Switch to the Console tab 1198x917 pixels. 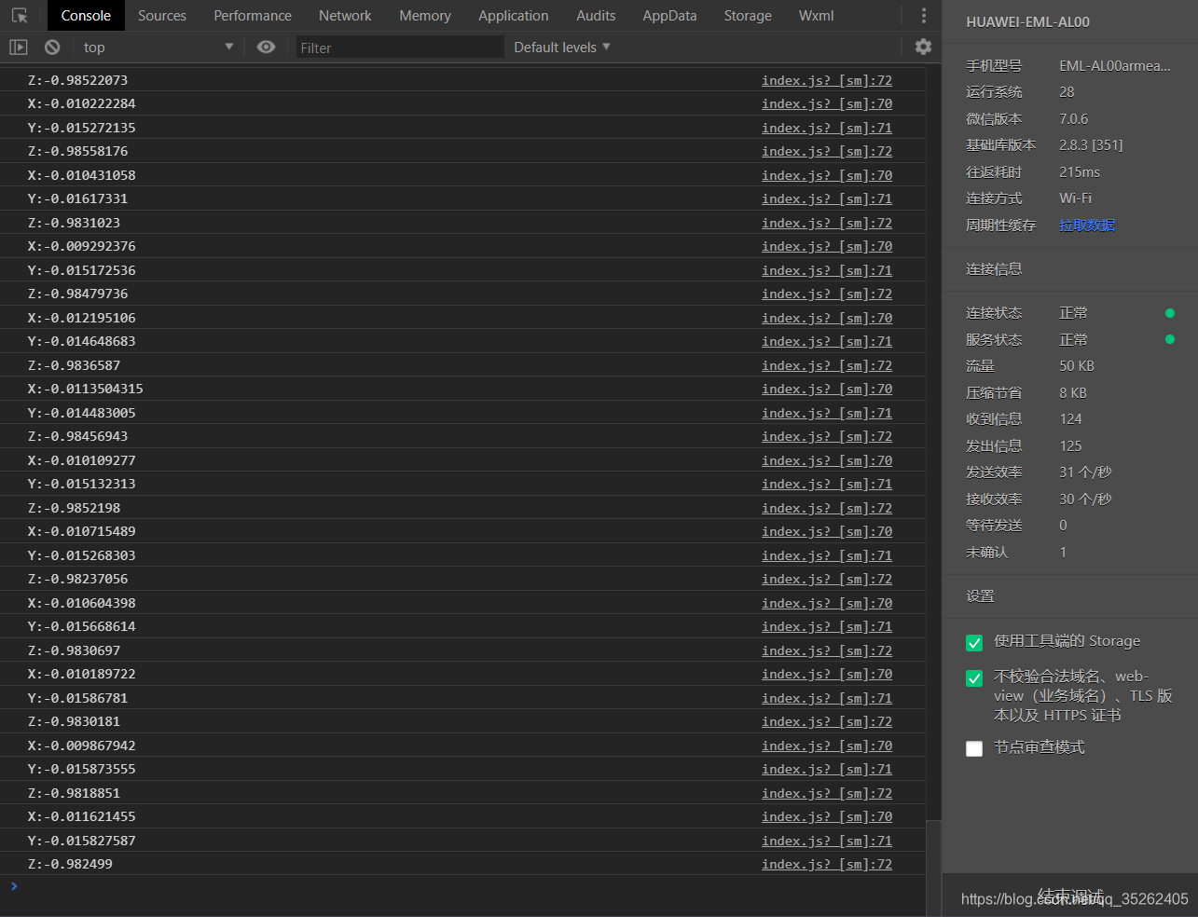86,16
